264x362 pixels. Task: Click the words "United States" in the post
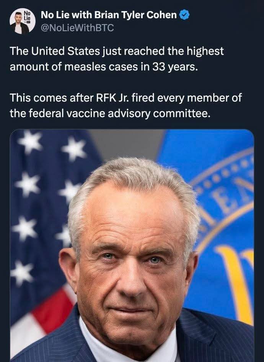(x=65, y=51)
